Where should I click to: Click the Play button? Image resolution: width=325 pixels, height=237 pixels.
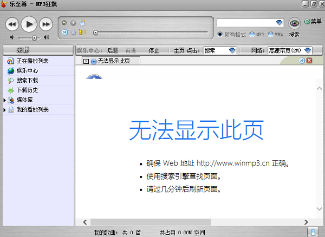pyautogui.click(x=29, y=23)
